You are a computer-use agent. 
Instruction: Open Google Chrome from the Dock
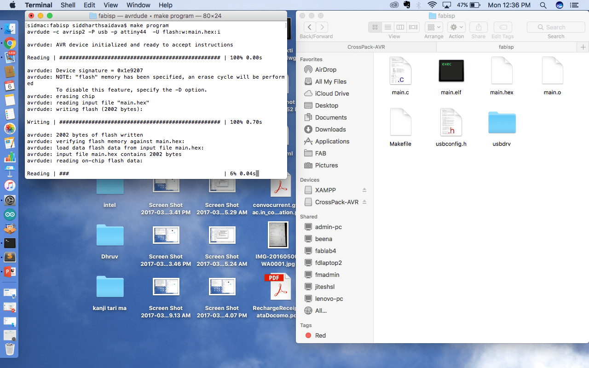tap(10, 44)
